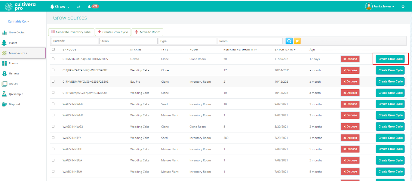This screenshot has width=412, height=181.
Task: Dispose the Gelato clone batch
Action: (350, 59)
